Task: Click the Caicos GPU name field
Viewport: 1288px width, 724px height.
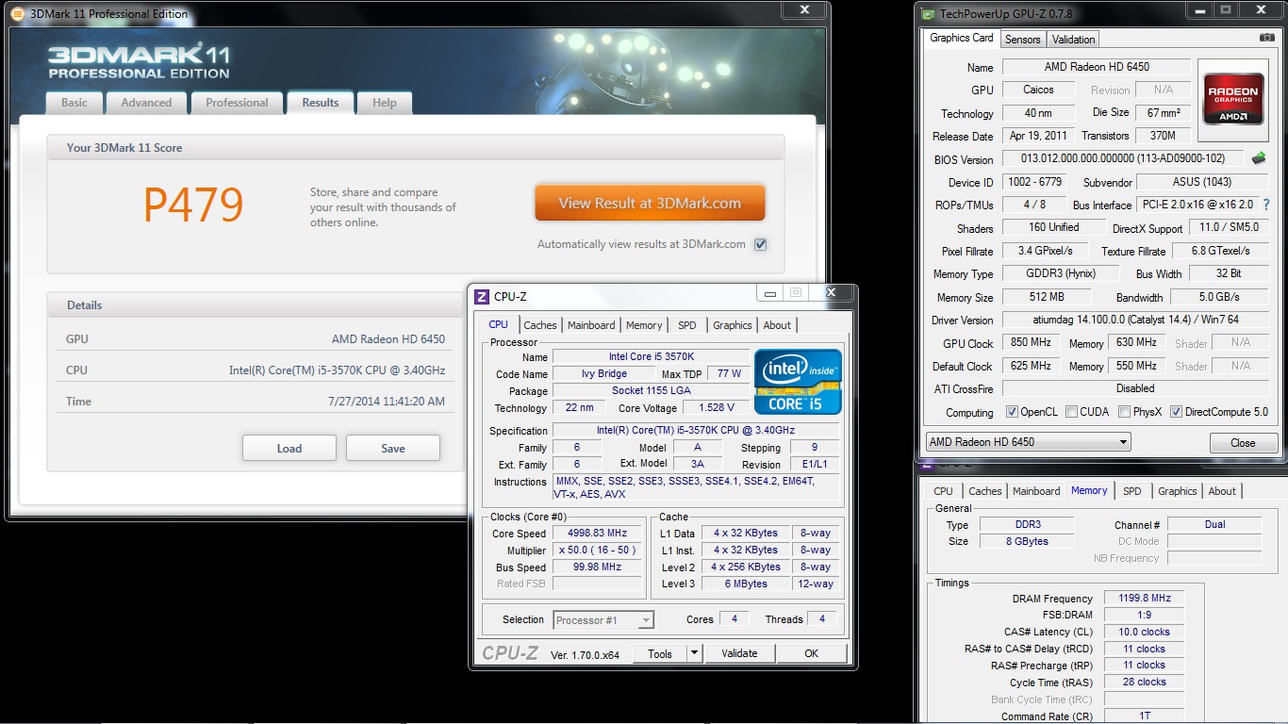Action: (x=1039, y=90)
